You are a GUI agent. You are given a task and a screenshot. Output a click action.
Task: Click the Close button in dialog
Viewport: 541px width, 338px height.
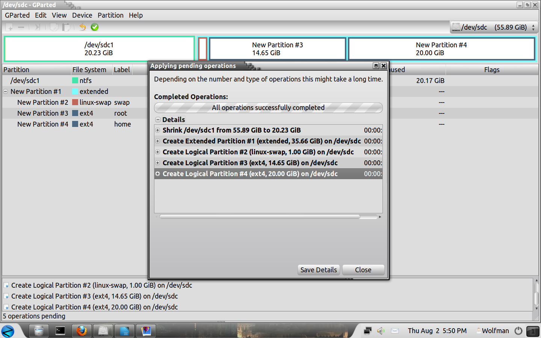coord(363,270)
